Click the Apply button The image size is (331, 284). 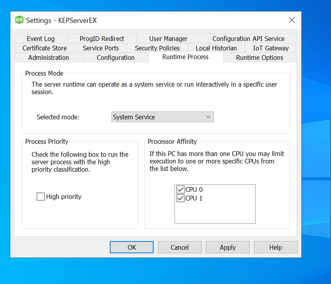click(x=228, y=247)
